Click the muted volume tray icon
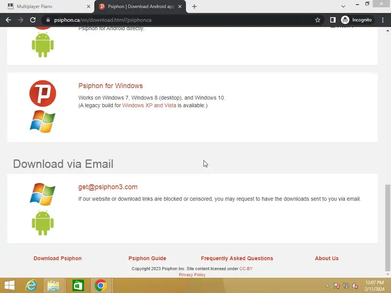This screenshot has width=391, height=293. click(355, 286)
